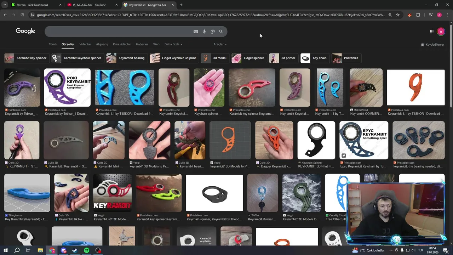The image size is (453, 255).
Task: Open the Google account avatar
Action: pyautogui.click(x=441, y=32)
